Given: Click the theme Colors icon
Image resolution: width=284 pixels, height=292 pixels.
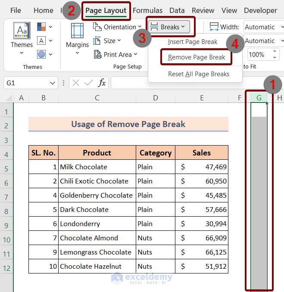Looking at the screenshot, I should (x=41, y=27).
